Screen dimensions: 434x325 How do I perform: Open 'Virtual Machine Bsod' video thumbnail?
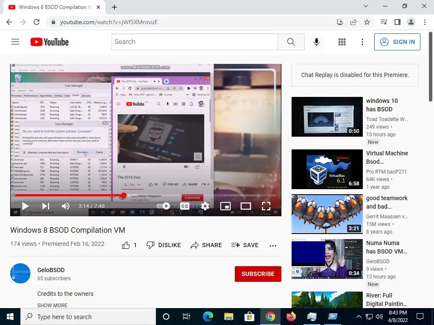(327, 169)
